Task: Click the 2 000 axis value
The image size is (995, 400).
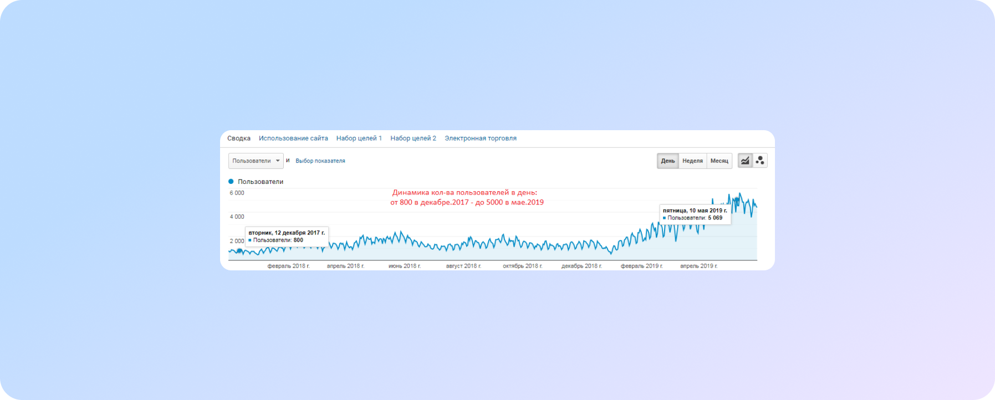Action: pyautogui.click(x=237, y=241)
